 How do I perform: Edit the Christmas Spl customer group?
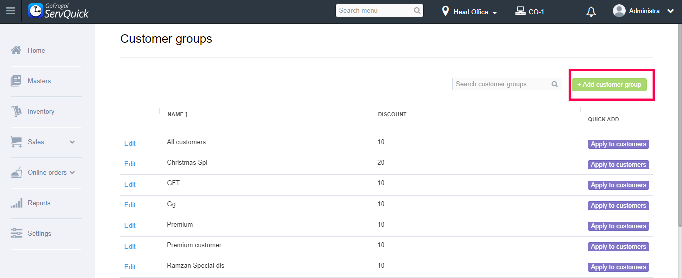[x=130, y=164]
